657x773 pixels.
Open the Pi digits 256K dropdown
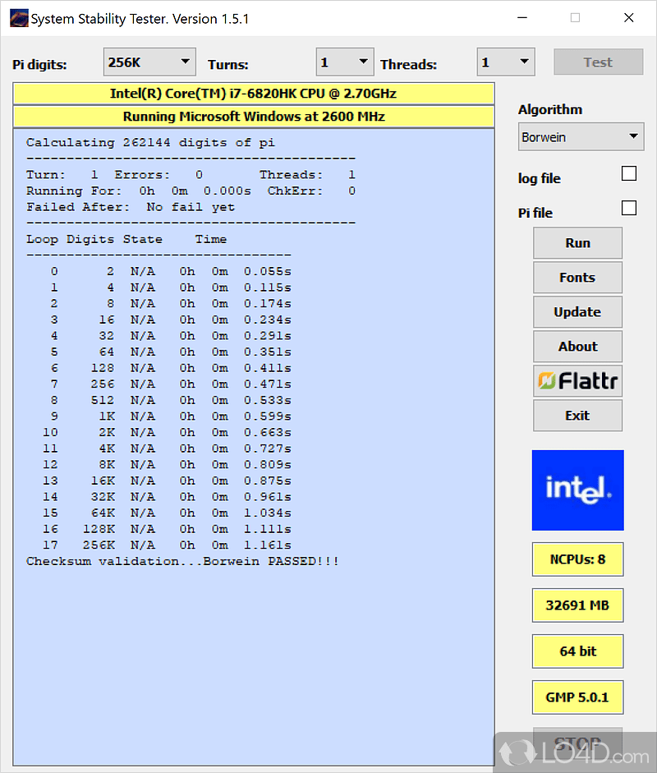(x=149, y=62)
